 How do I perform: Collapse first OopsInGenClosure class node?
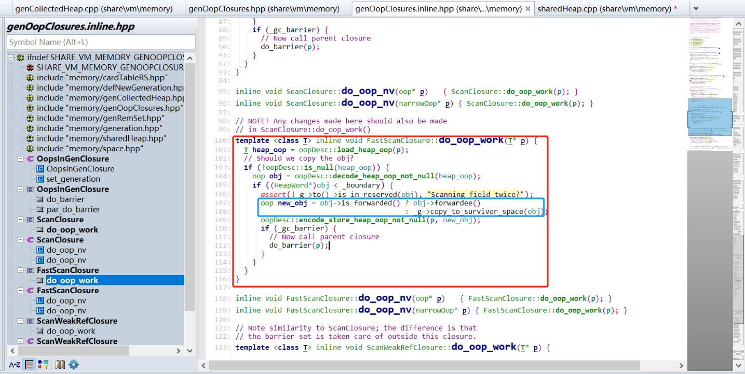pyautogui.click(x=20, y=159)
